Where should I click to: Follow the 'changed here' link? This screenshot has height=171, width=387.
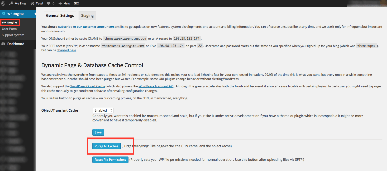coord(67,50)
